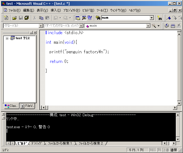
Task: Undo the last edit icon
Action: 56,18
